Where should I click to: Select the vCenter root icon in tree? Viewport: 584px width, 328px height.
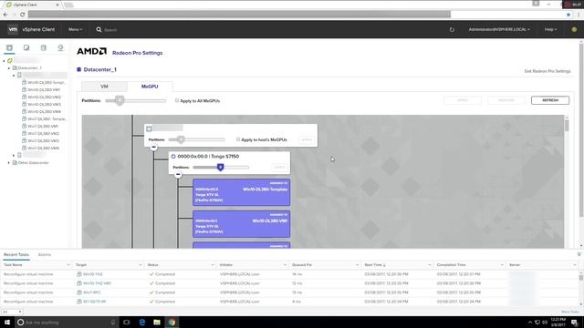point(10,61)
